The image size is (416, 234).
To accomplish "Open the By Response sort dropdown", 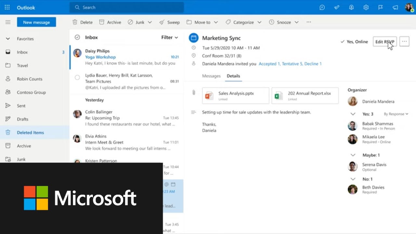I will point(396,114).
